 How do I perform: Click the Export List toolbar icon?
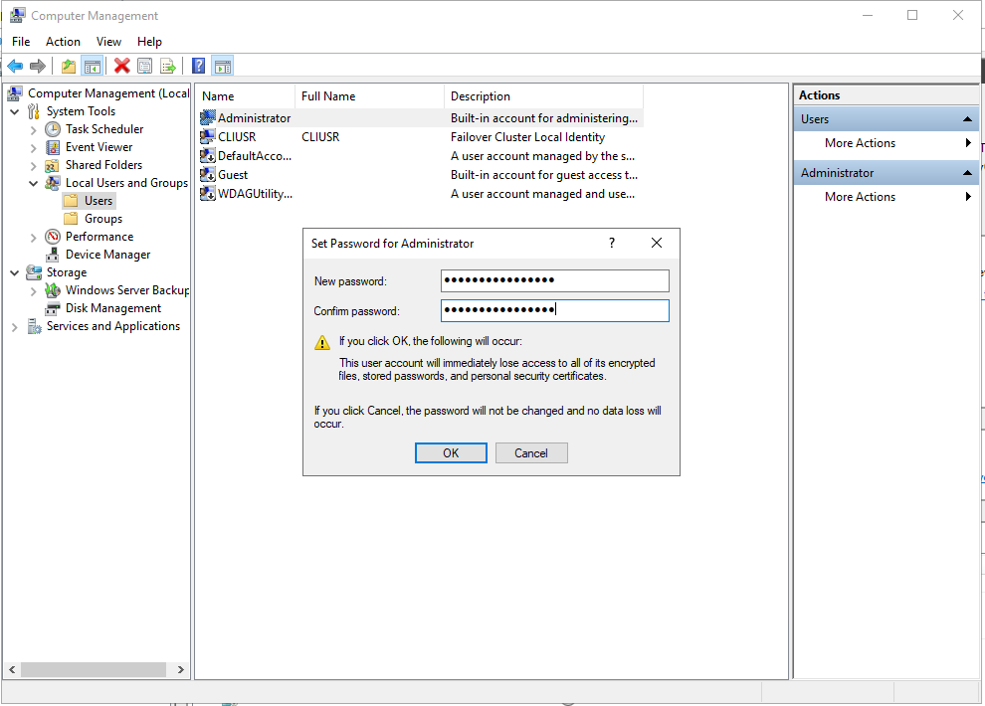tap(168, 66)
